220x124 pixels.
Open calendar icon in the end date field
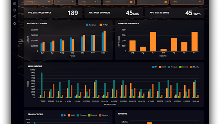(166, 2)
